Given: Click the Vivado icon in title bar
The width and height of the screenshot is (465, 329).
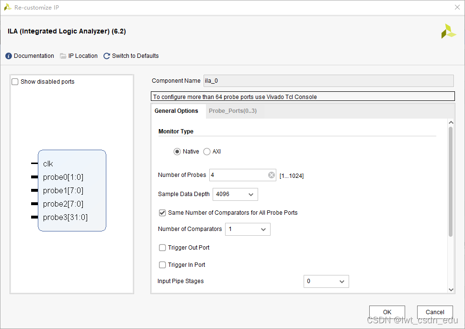Looking at the screenshot, I should click(7, 7).
